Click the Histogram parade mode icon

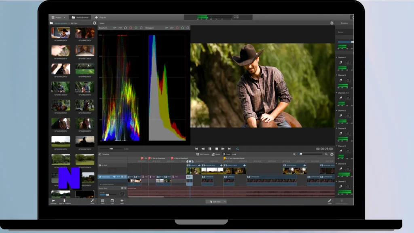click(172, 28)
